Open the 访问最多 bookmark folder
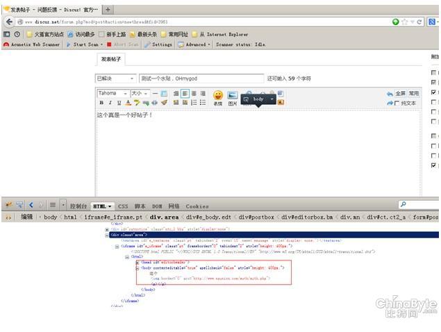 pos(81,34)
